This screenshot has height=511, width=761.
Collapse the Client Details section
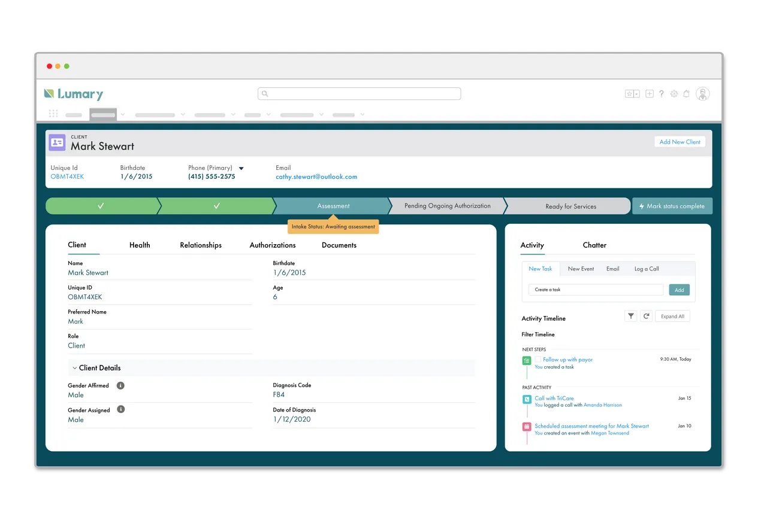(x=74, y=368)
